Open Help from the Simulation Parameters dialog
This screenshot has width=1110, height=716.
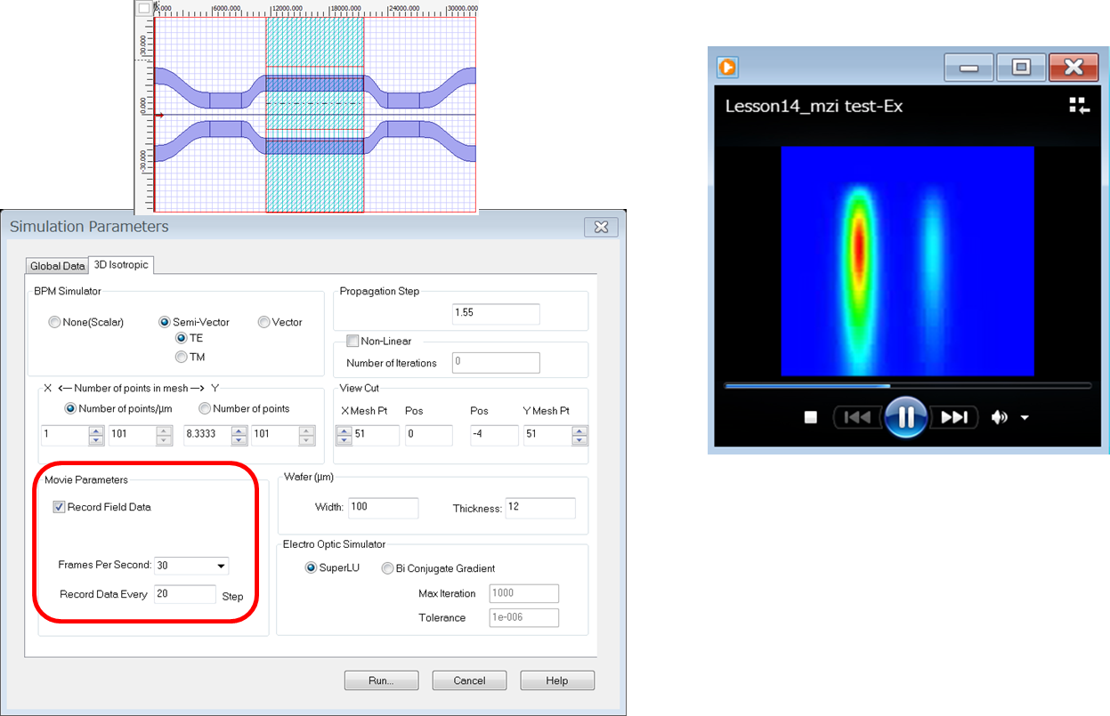click(556, 680)
